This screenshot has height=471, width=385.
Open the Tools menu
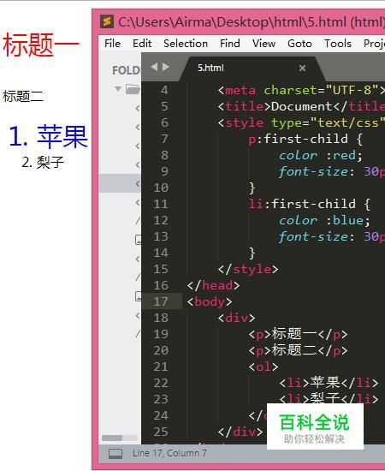pyautogui.click(x=338, y=44)
